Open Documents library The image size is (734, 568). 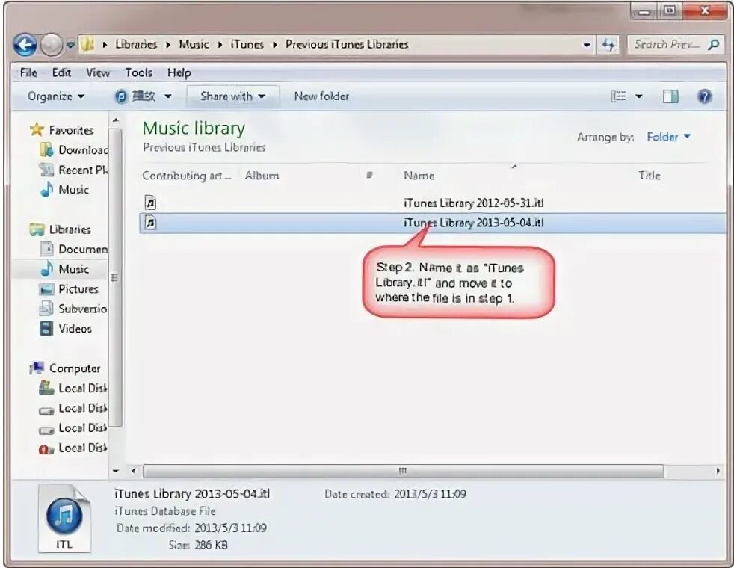83,250
